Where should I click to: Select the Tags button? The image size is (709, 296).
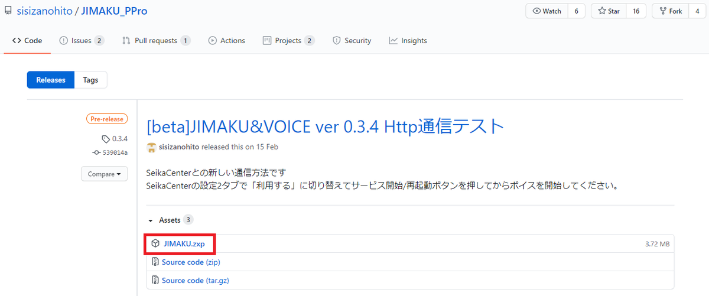pos(90,80)
